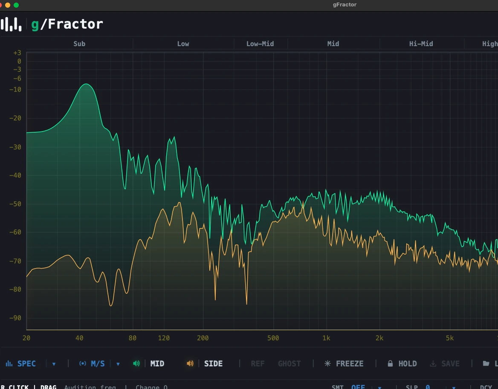Click the 500 Hz frequency axis label
The width and height of the screenshot is (498, 389).
pyautogui.click(x=273, y=338)
